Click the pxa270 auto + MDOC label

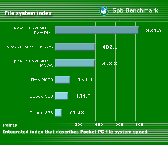click(x=30, y=47)
